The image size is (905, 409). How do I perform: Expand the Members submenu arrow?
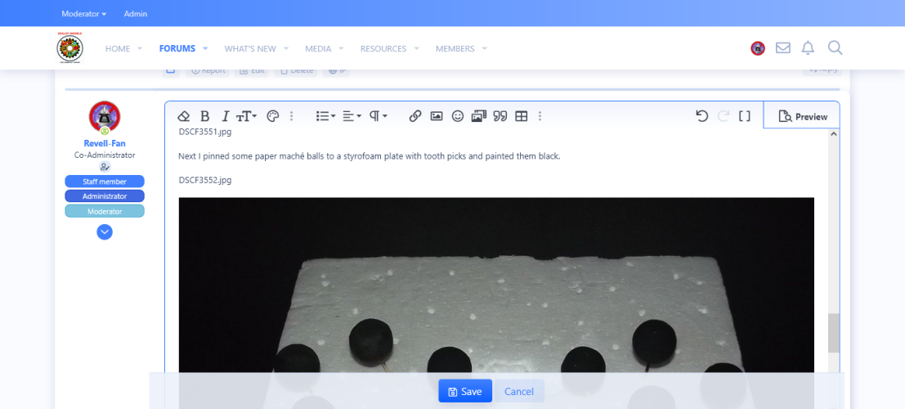tap(485, 48)
